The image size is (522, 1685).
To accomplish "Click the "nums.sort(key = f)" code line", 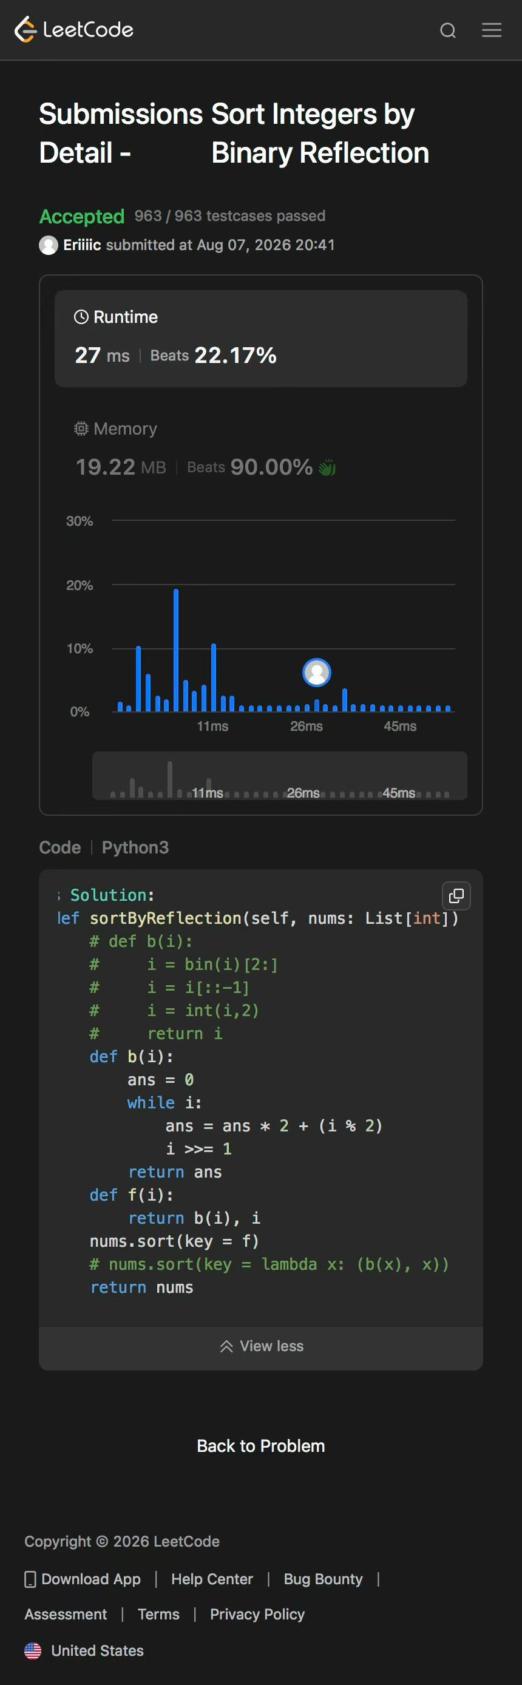I will tap(175, 1241).
